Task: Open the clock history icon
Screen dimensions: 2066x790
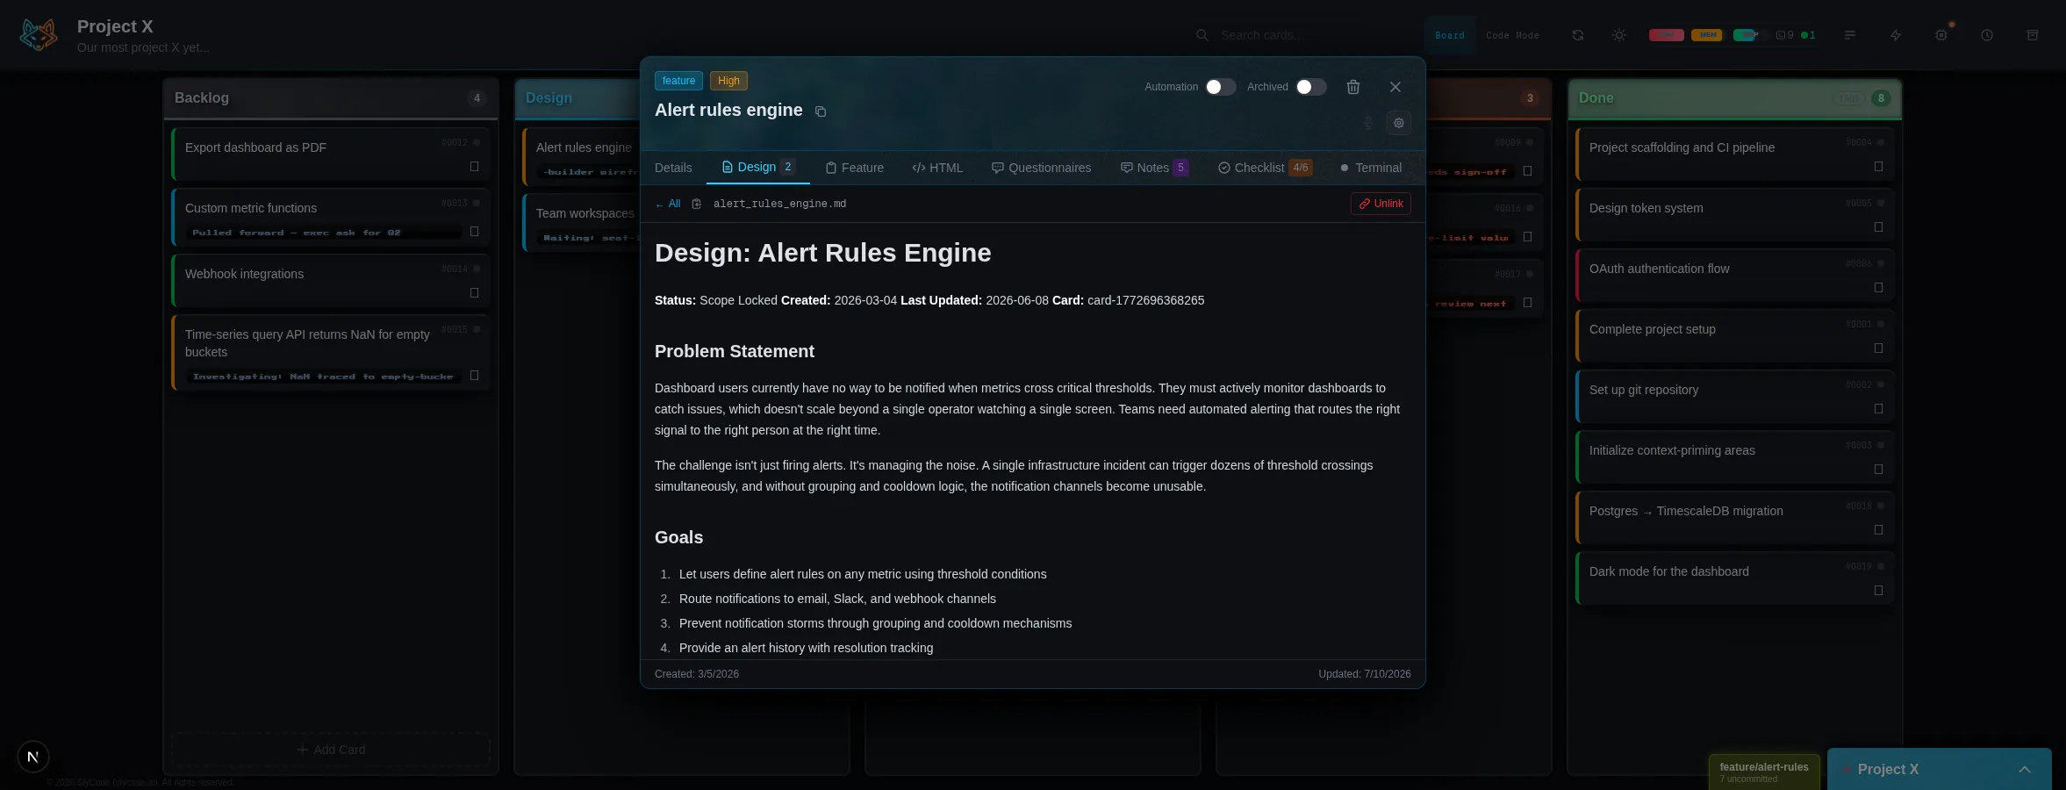Action: coord(1987,35)
